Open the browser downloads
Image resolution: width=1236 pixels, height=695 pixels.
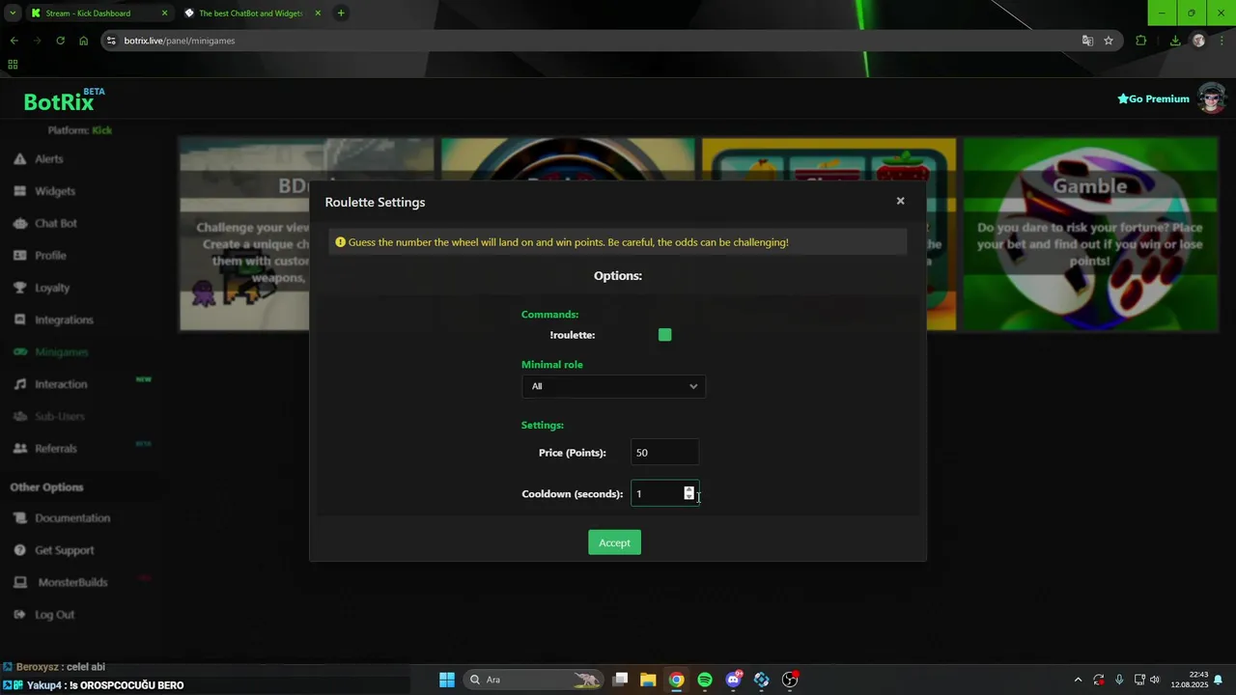click(x=1175, y=41)
